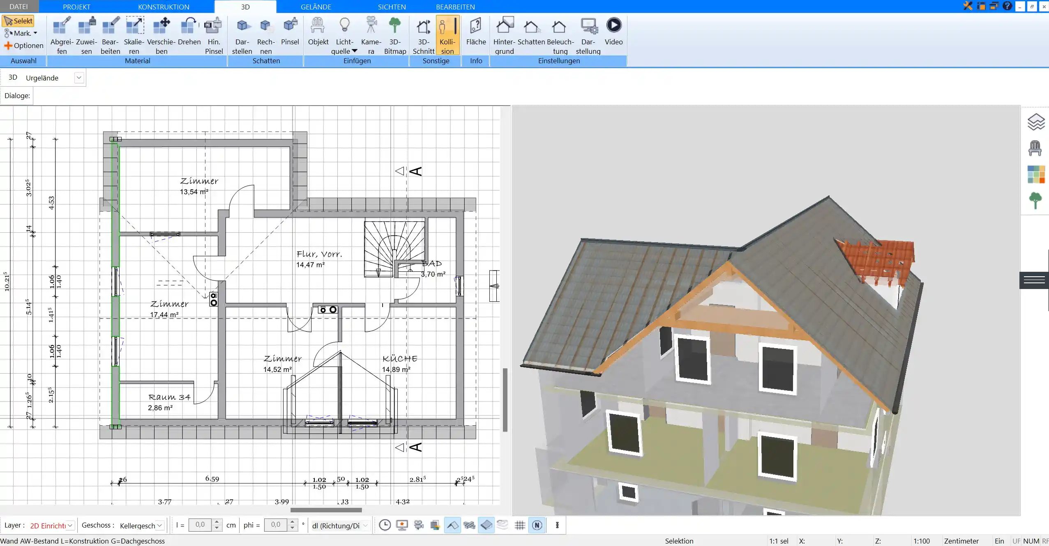
Task: Open the 3D-Schnitt tool
Action: (423, 36)
